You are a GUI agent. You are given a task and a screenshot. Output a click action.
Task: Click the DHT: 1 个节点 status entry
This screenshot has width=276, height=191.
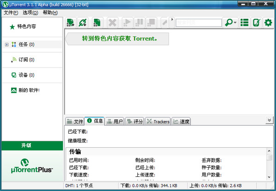pos(79,185)
